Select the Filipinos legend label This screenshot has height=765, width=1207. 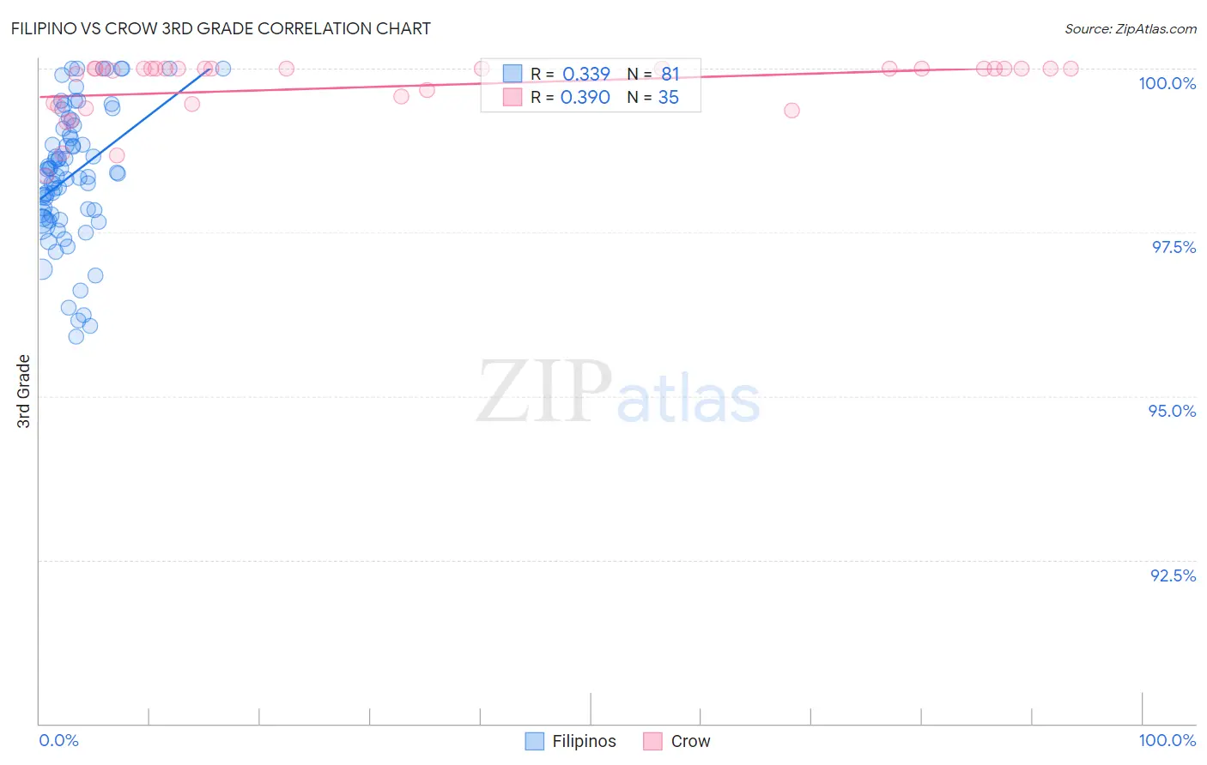point(584,741)
